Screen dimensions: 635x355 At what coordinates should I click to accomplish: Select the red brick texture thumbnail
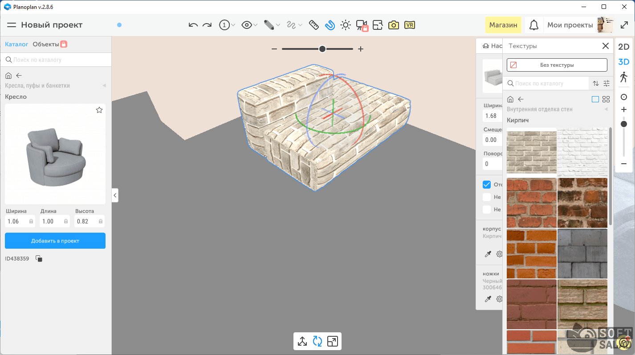[532, 203]
